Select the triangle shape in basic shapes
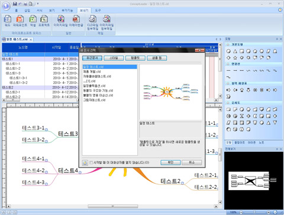The image size is (284, 215). [x=235, y=51]
